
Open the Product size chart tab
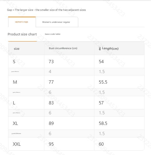(x=22, y=34)
